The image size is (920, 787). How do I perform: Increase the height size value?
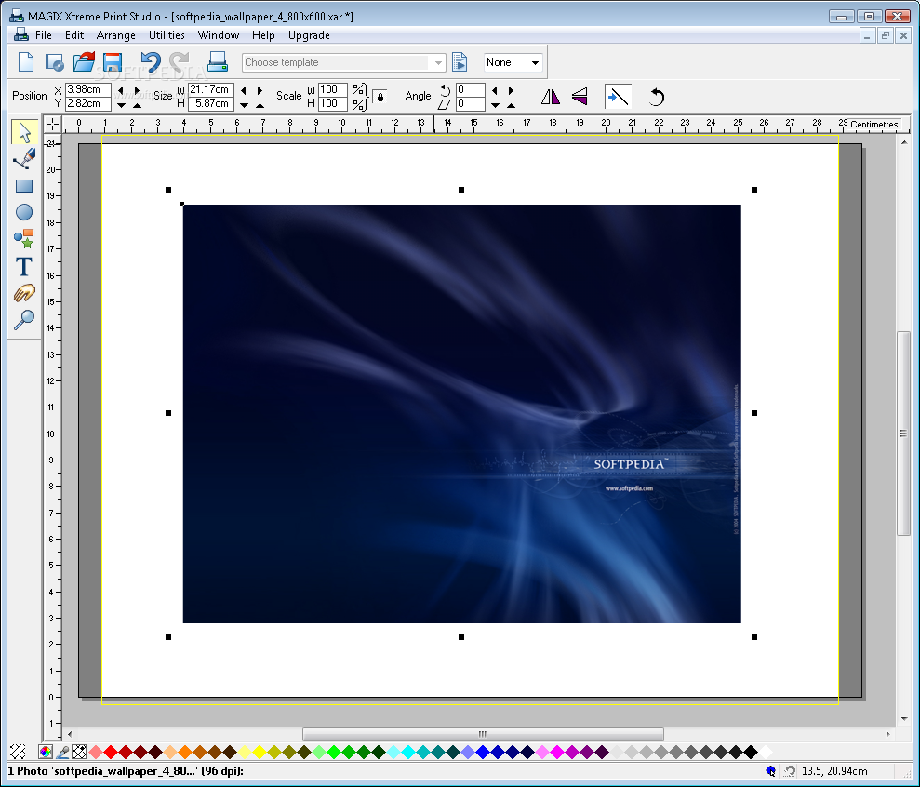(x=260, y=105)
